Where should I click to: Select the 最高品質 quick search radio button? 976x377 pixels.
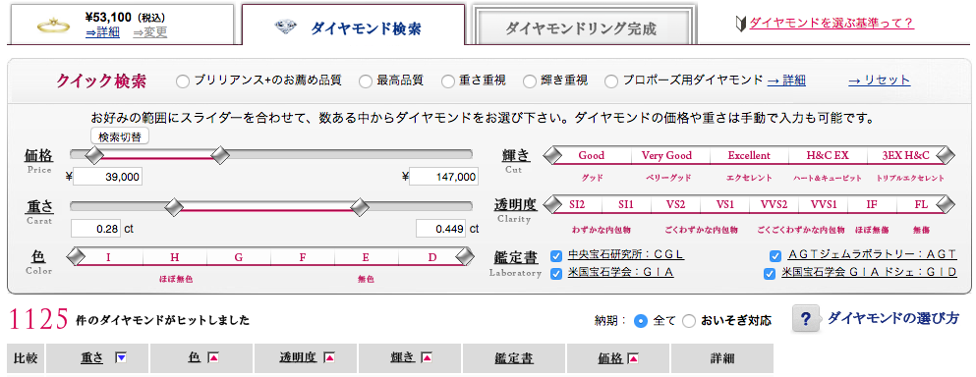click(366, 81)
